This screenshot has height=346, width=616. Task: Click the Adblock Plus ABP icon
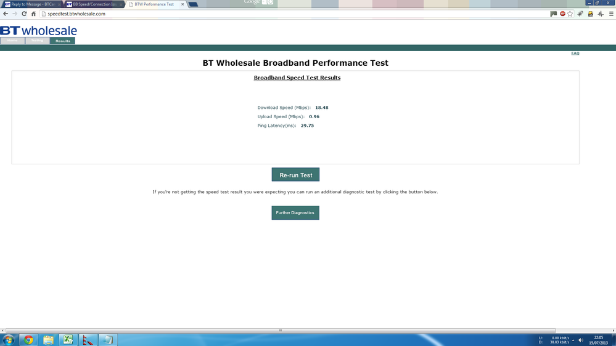(562, 14)
